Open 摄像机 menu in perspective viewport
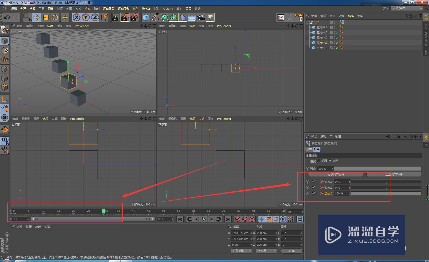This screenshot has height=262, width=429. coord(30,26)
